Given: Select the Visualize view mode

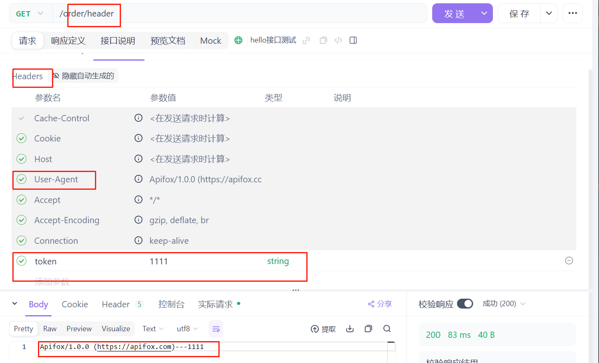Looking at the screenshot, I should coord(116,329).
